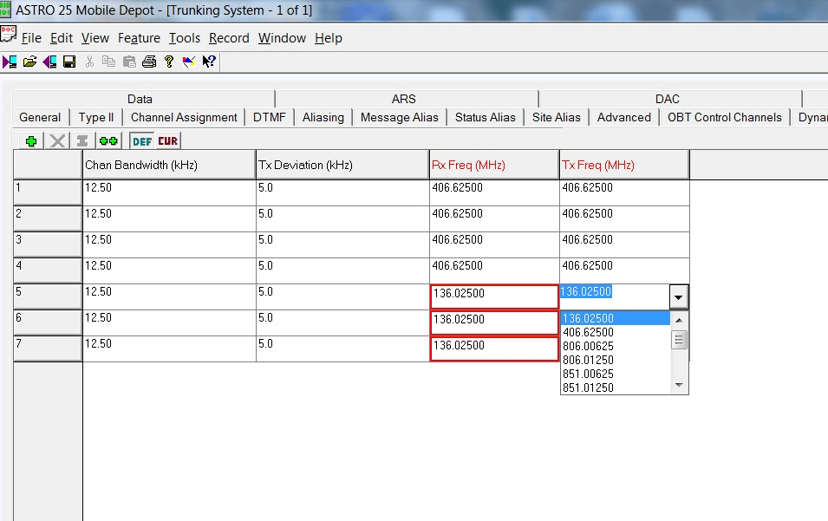Screen dimensions: 828x521
Task: Choose 851.01250 in the frequency list
Action: pyautogui.click(x=588, y=387)
